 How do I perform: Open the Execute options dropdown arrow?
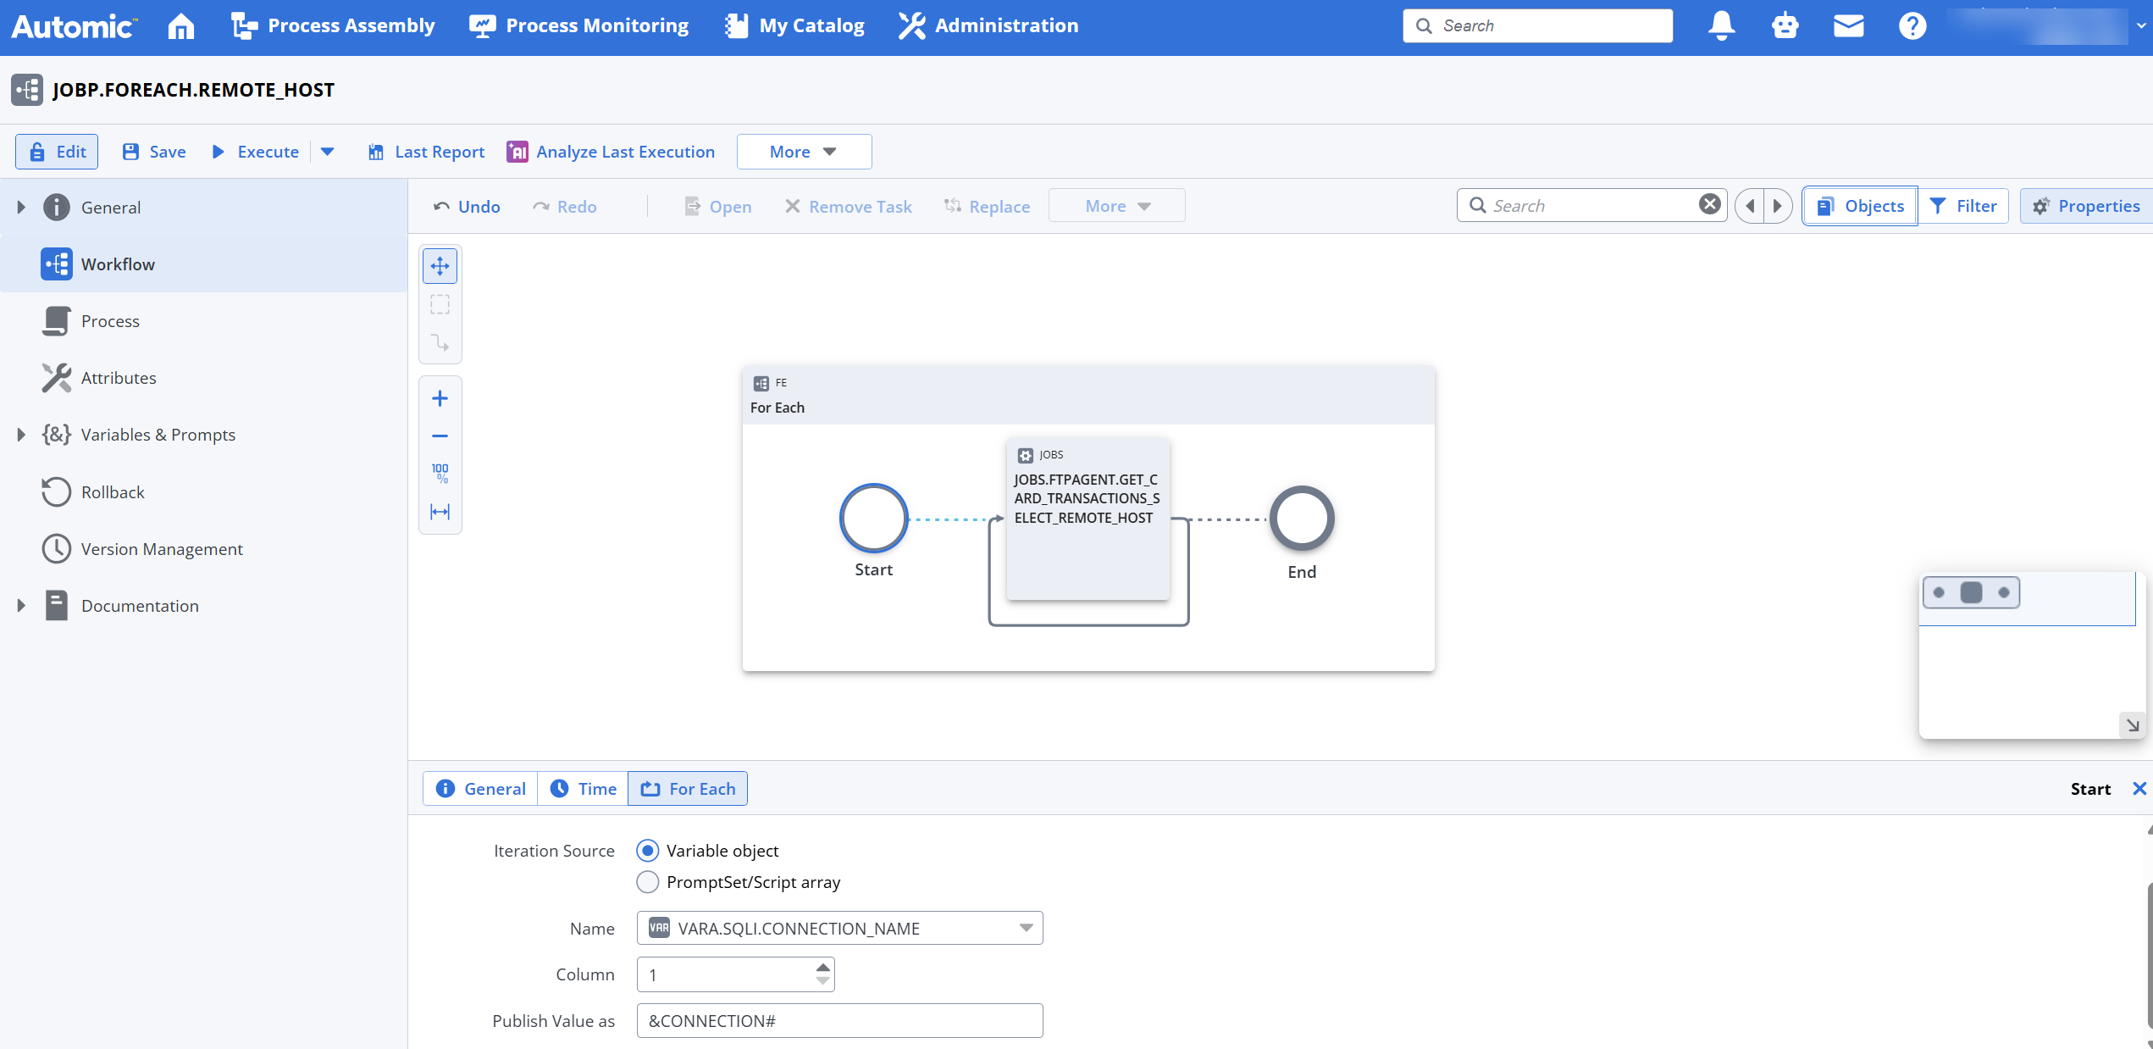tap(328, 152)
